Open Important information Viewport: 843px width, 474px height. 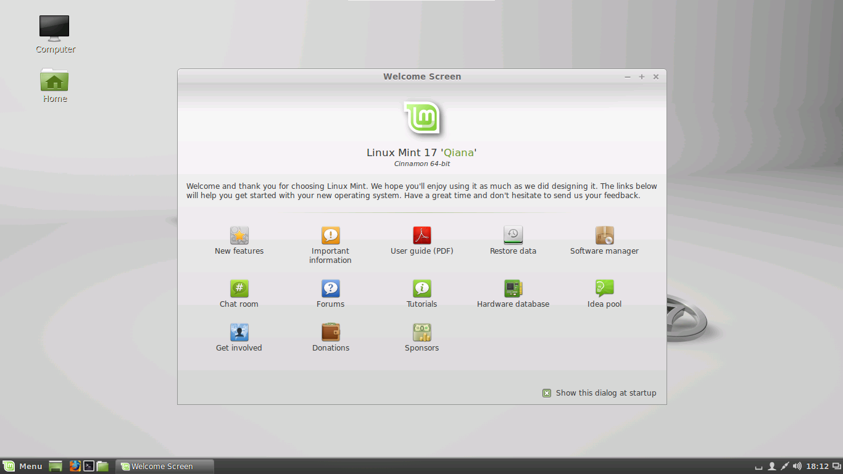click(330, 245)
